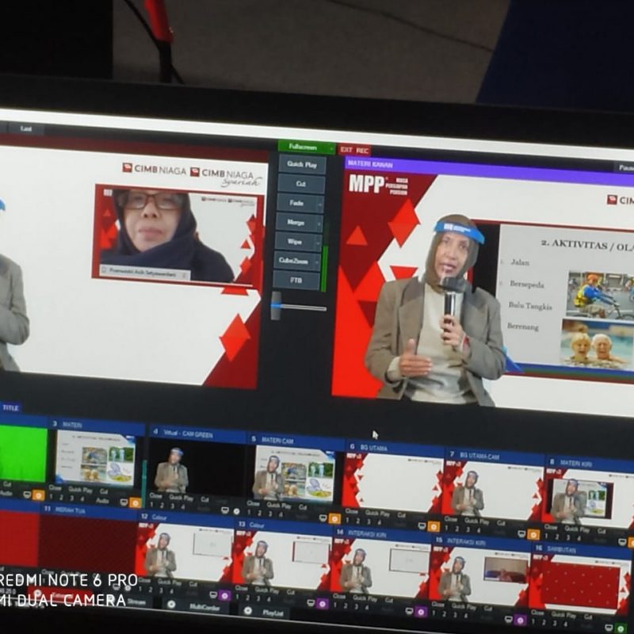Click the orange icon under BG UTAMA CAM input
This screenshot has width=634, height=634.
coord(533,534)
